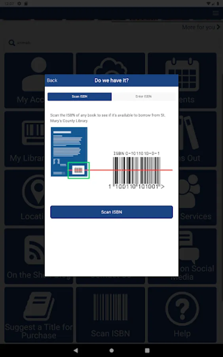Switch to the Scan ISBN tab
Image resolution: width=223 pixels, height=357 pixels.
pos(80,96)
